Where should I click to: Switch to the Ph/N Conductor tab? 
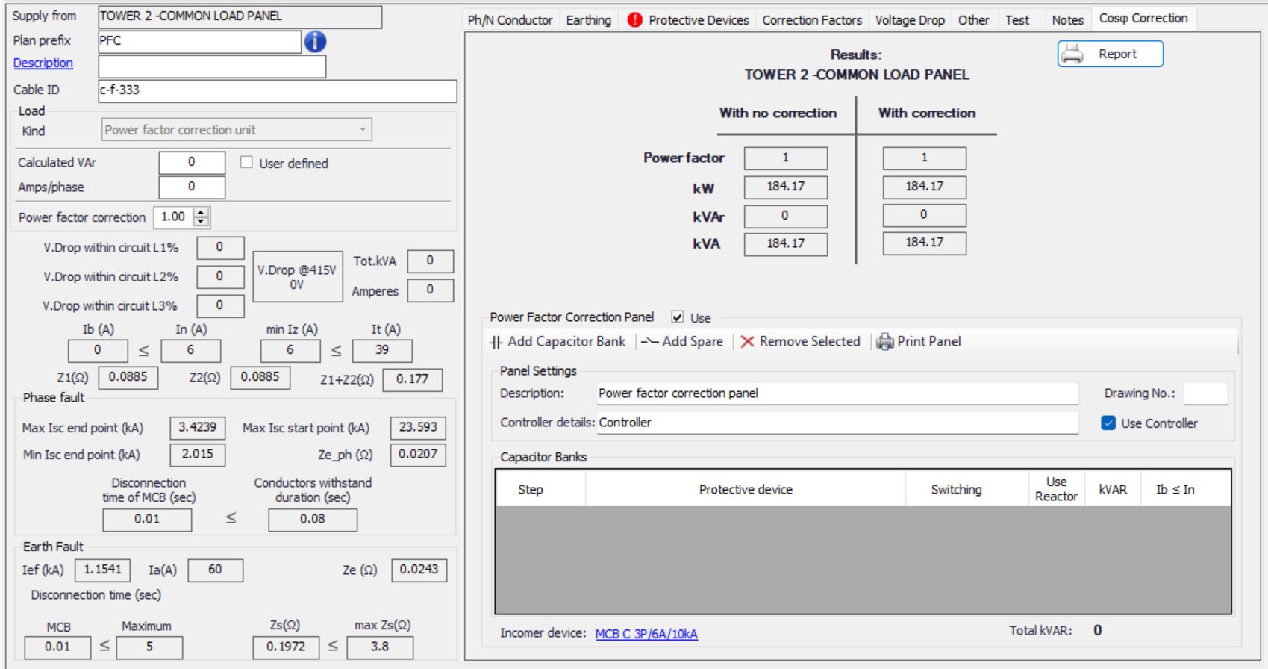[x=510, y=20]
